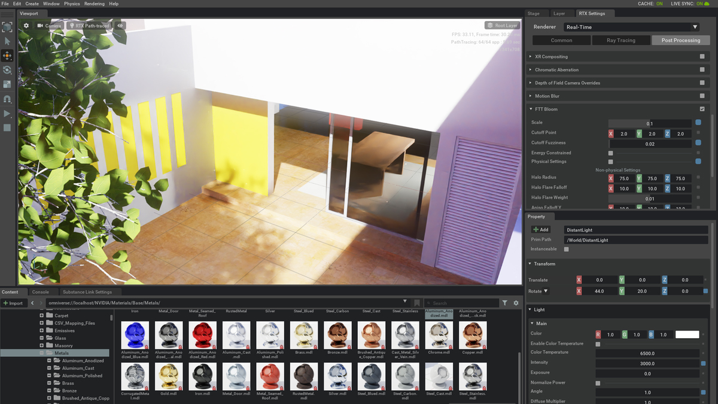Image resolution: width=718 pixels, height=404 pixels.
Task: Select the arrow selection tool
Action: click(x=7, y=41)
